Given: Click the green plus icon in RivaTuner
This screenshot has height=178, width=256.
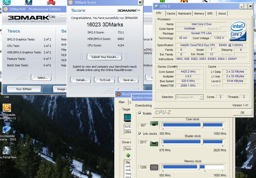Looking at the screenshot, I should [128, 155].
